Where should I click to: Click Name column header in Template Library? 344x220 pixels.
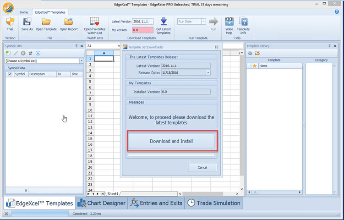pos(280,66)
